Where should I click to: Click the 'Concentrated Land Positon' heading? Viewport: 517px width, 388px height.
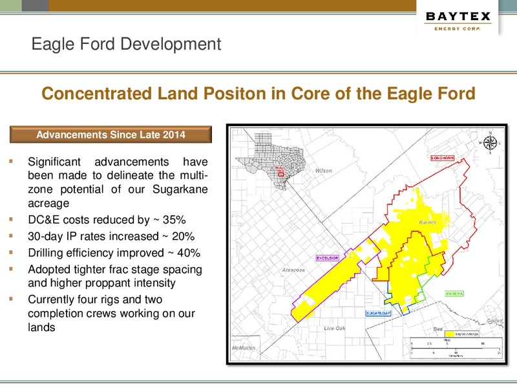(x=258, y=93)
